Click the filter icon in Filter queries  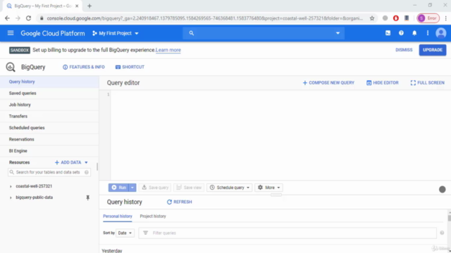[146, 233]
